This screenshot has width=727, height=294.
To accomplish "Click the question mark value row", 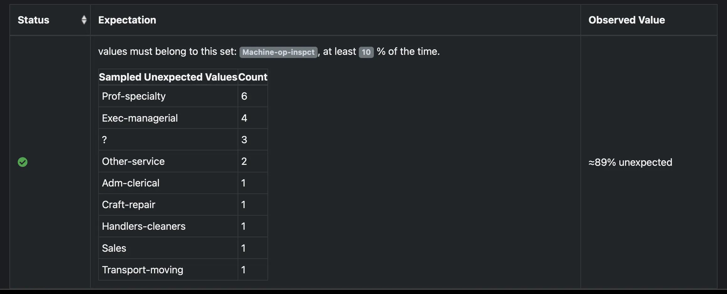I will (x=183, y=139).
